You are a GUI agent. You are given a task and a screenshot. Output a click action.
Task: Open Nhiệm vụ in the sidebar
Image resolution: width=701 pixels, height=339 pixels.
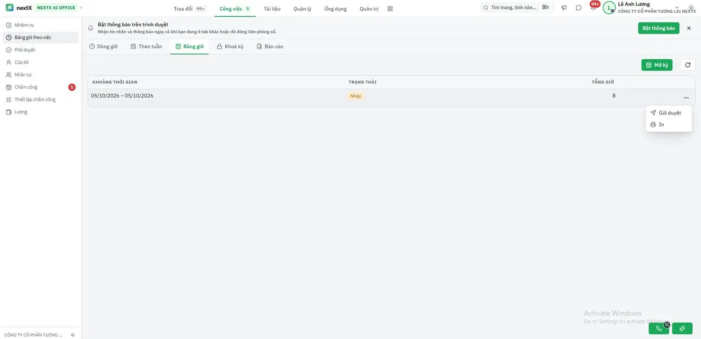[x=41, y=25]
